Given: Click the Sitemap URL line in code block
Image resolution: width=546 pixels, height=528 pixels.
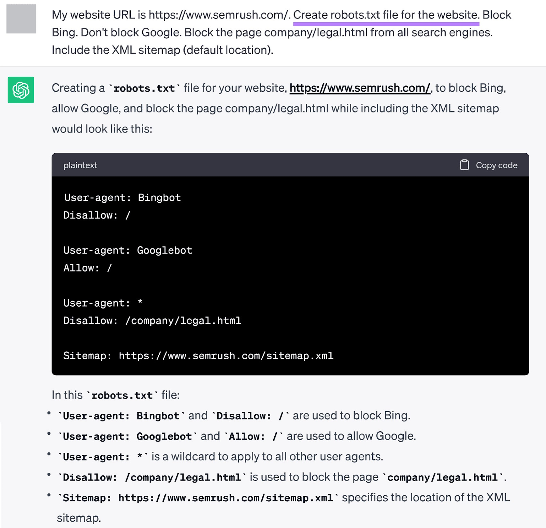Looking at the screenshot, I should 198,356.
